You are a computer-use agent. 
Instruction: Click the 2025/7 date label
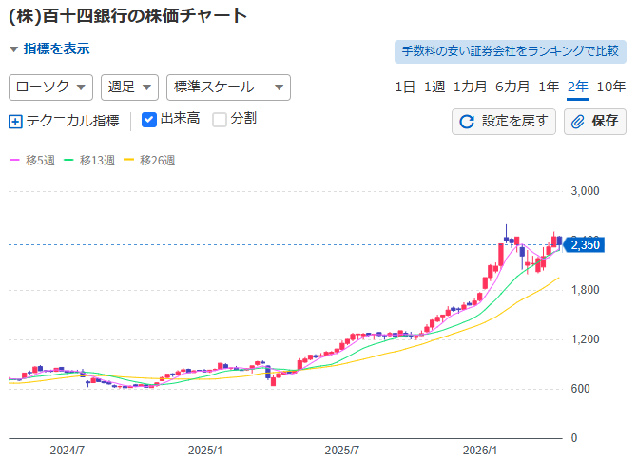342,451
